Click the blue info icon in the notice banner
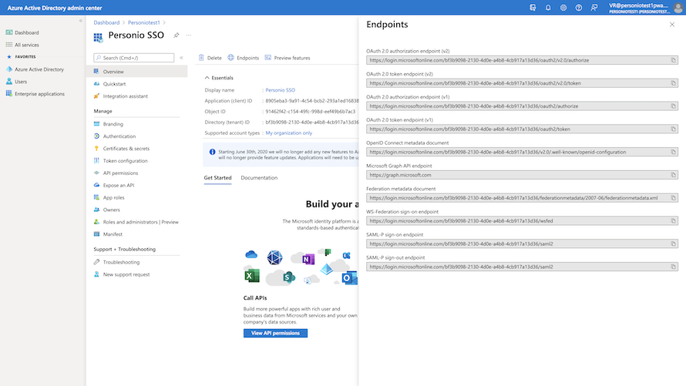This screenshot has width=686, height=386. [212, 152]
